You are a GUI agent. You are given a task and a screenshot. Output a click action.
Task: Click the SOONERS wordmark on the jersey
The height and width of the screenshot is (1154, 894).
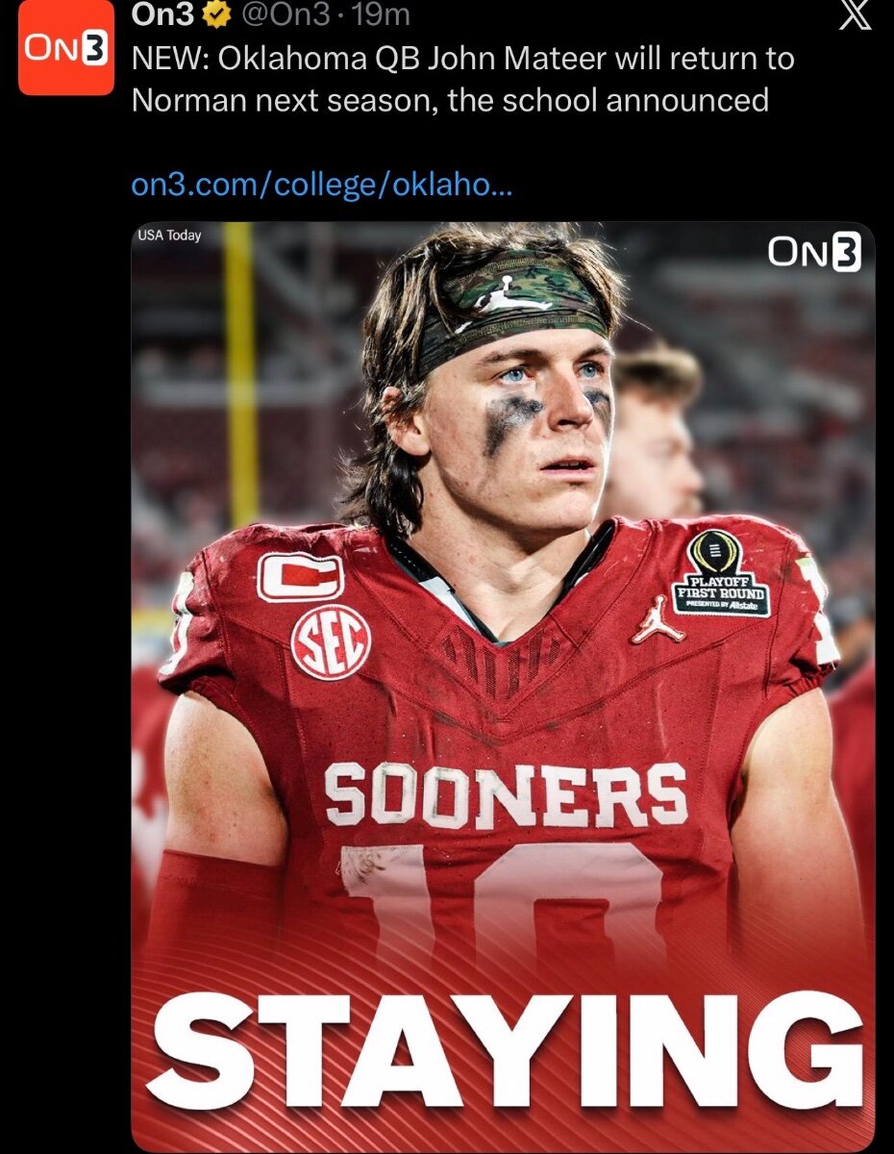click(506, 793)
